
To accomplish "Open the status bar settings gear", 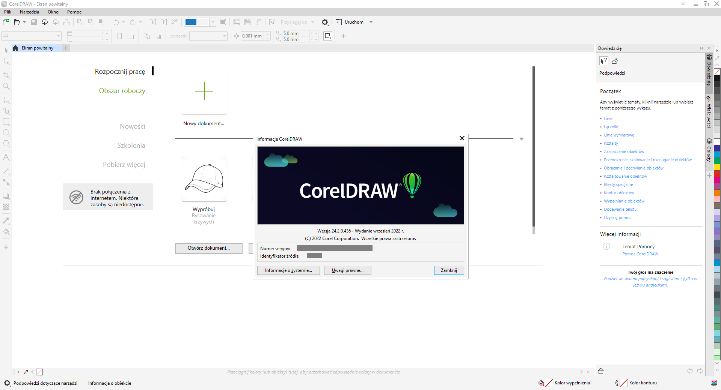I will tap(7, 383).
